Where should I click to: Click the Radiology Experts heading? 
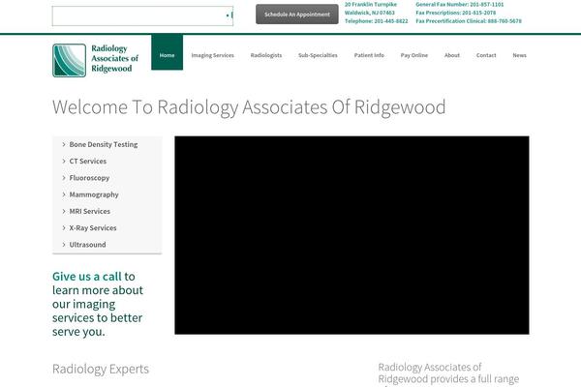[x=101, y=369]
